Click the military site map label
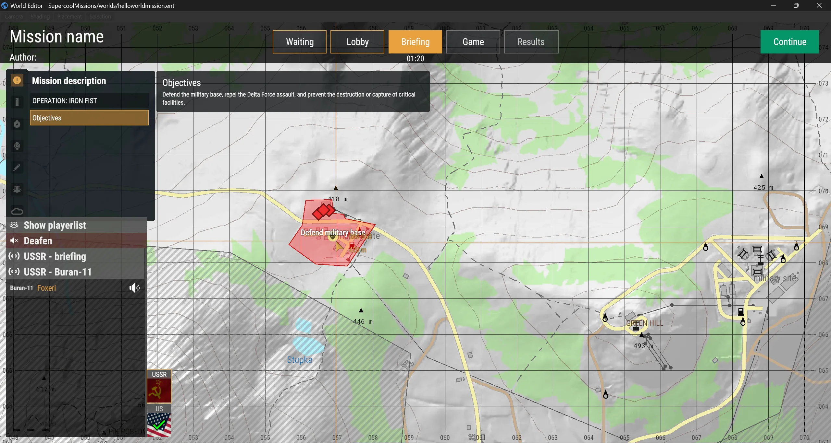 pos(775,278)
